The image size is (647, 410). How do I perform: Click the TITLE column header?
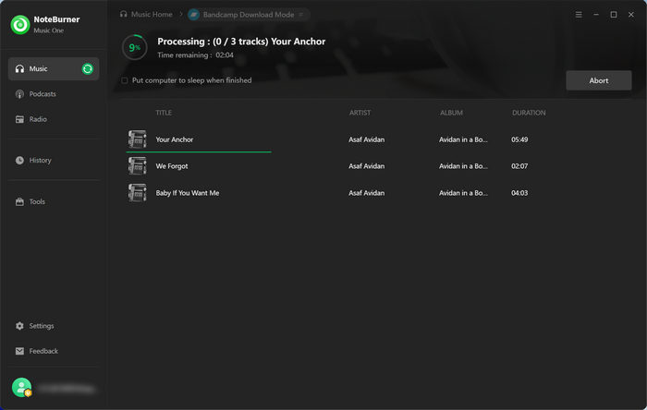tap(164, 113)
